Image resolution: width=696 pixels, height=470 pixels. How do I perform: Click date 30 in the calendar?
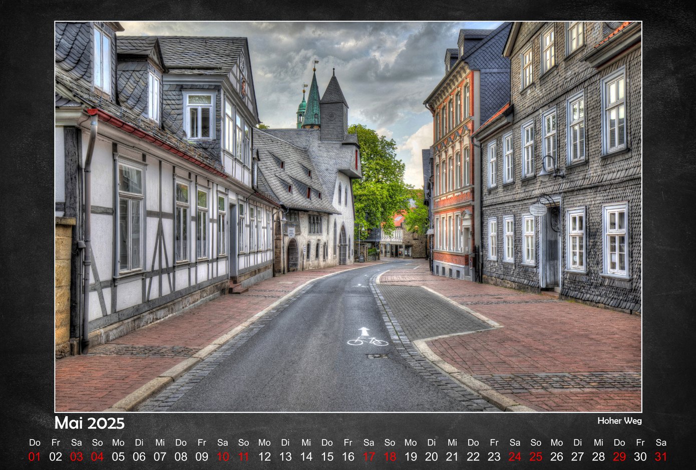[640, 456]
